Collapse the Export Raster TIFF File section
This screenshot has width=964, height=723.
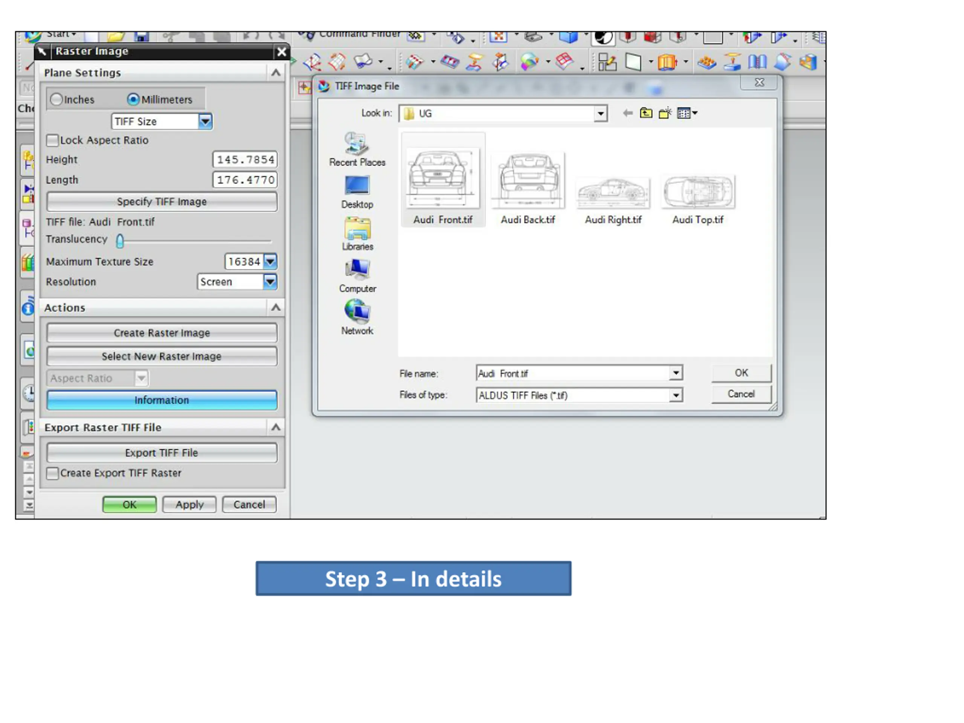pyautogui.click(x=276, y=427)
